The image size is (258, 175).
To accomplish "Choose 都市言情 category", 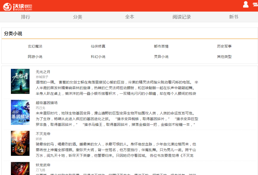I will coord(161,46).
